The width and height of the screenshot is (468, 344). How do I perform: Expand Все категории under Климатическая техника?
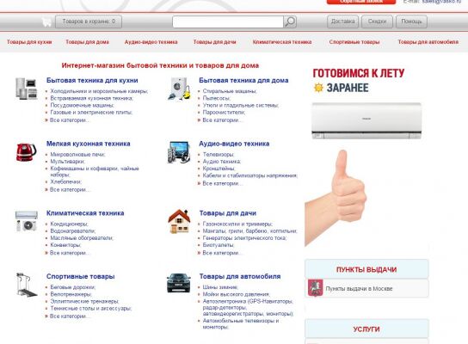coord(69,253)
